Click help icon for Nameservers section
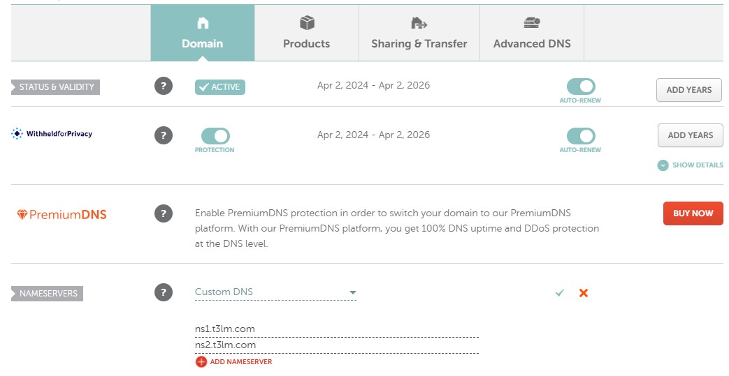 [163, 292]
